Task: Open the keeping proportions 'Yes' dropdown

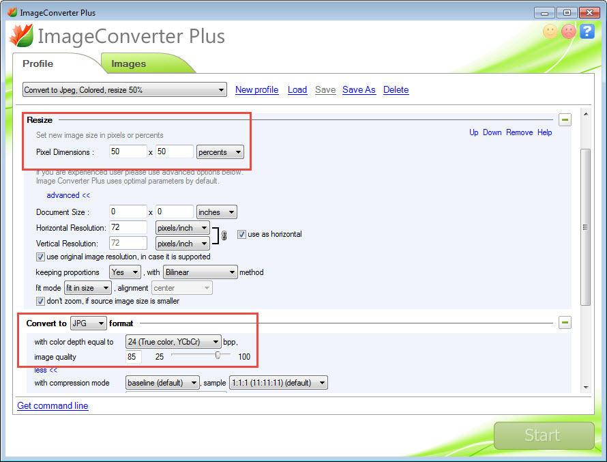Action: point(125,272)
